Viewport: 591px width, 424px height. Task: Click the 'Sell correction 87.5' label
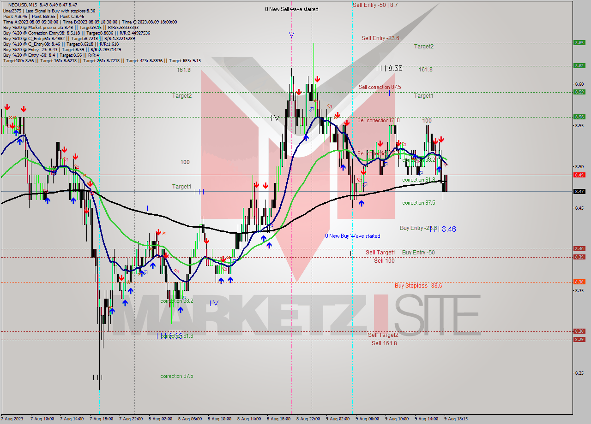pos(380,87)
